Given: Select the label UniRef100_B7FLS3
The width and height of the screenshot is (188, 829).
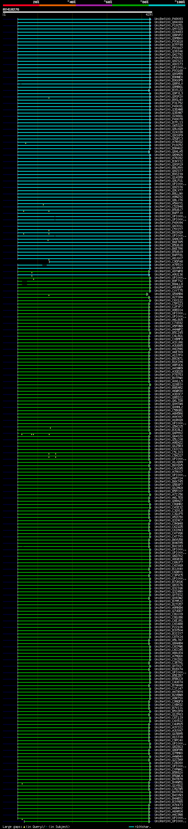Looking at the screenshot, I should [169, 122].
